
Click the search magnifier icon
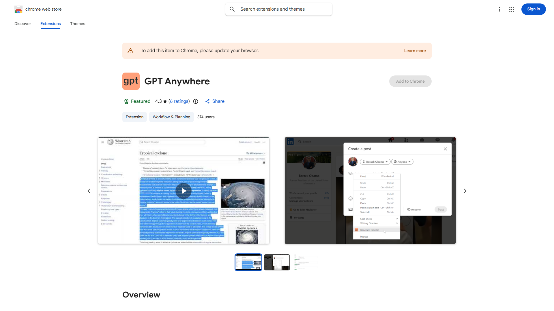(232, 9)
